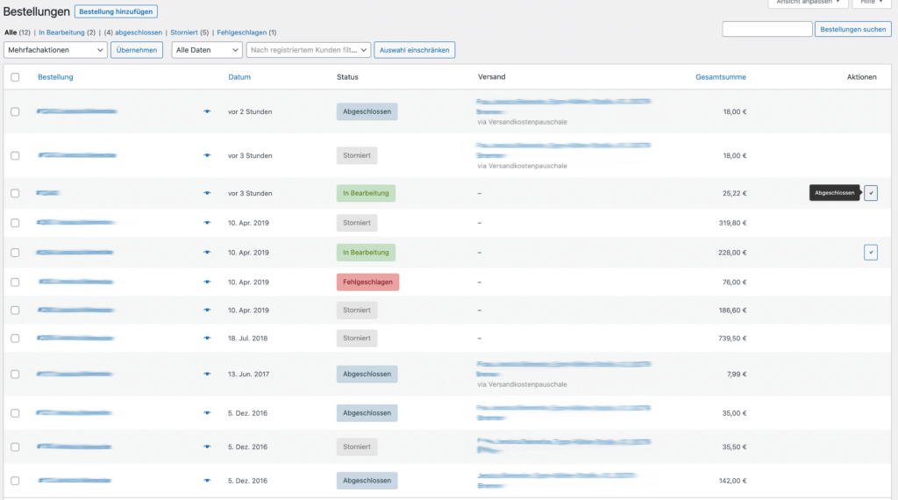Click the Bestellungen page heading
The image size is (898, 500).
coord(37,11)
